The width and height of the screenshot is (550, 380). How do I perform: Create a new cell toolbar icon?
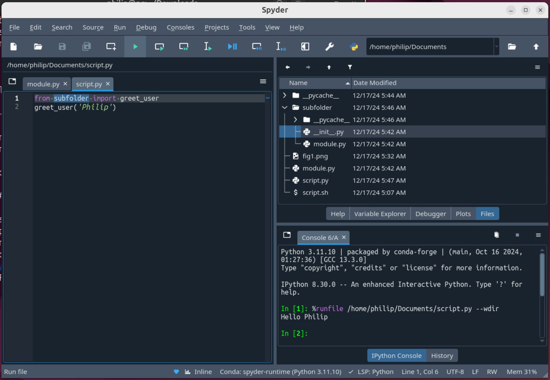pyautogui.click(x=111, y=46)
